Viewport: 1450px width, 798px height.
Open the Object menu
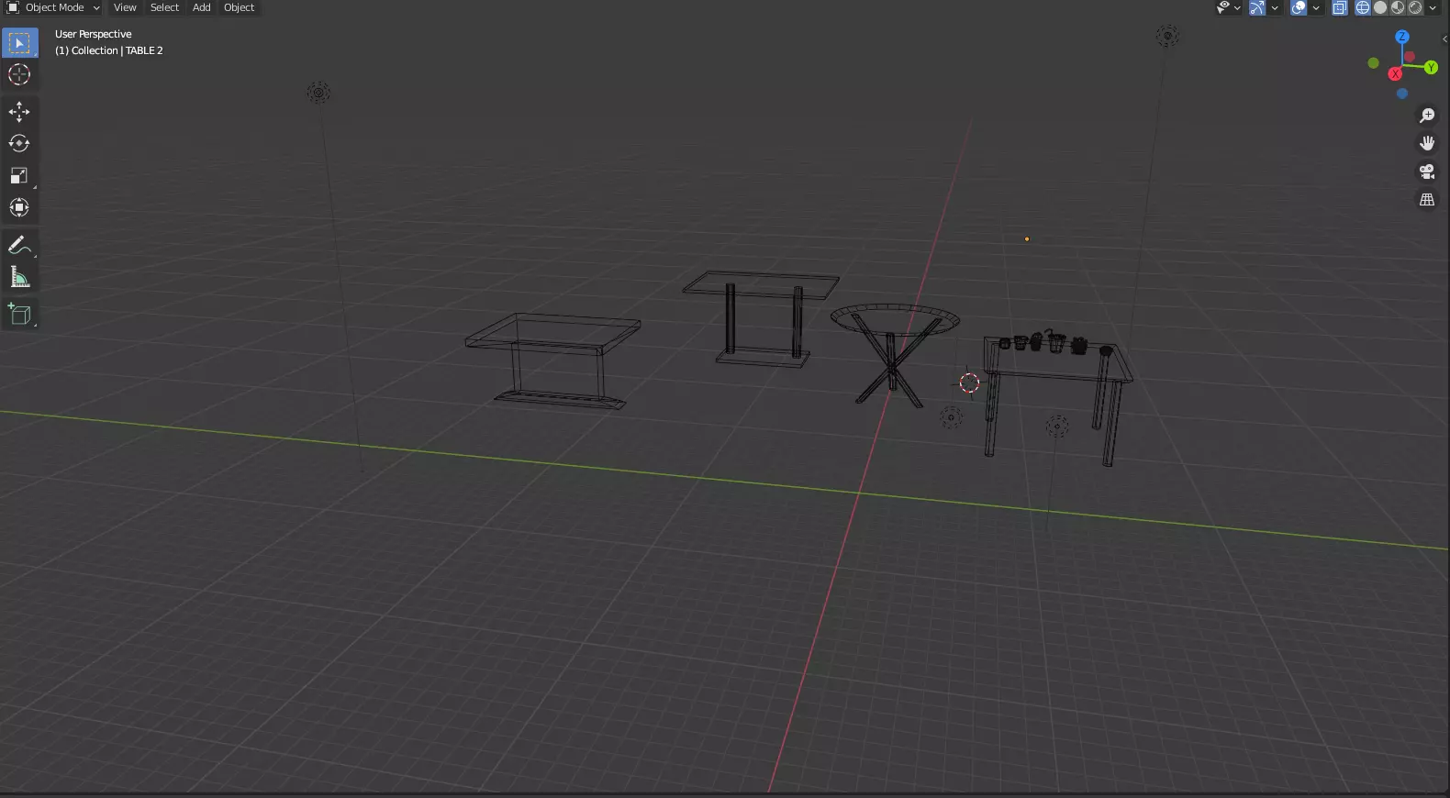[240, 7]
